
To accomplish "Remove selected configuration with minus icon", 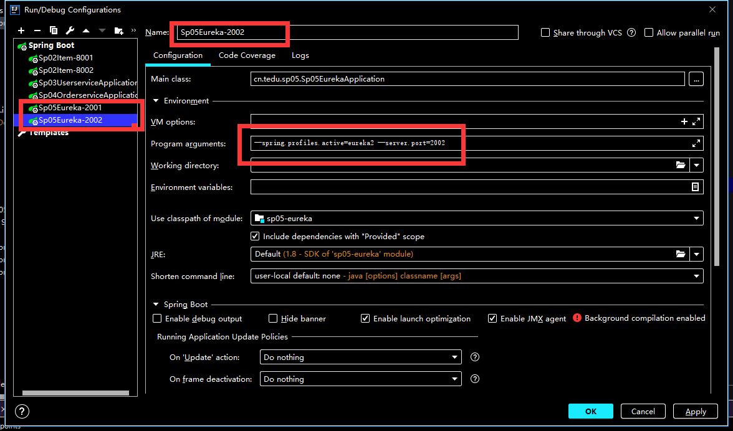I will pyautogui.click(x=37, y=31).
